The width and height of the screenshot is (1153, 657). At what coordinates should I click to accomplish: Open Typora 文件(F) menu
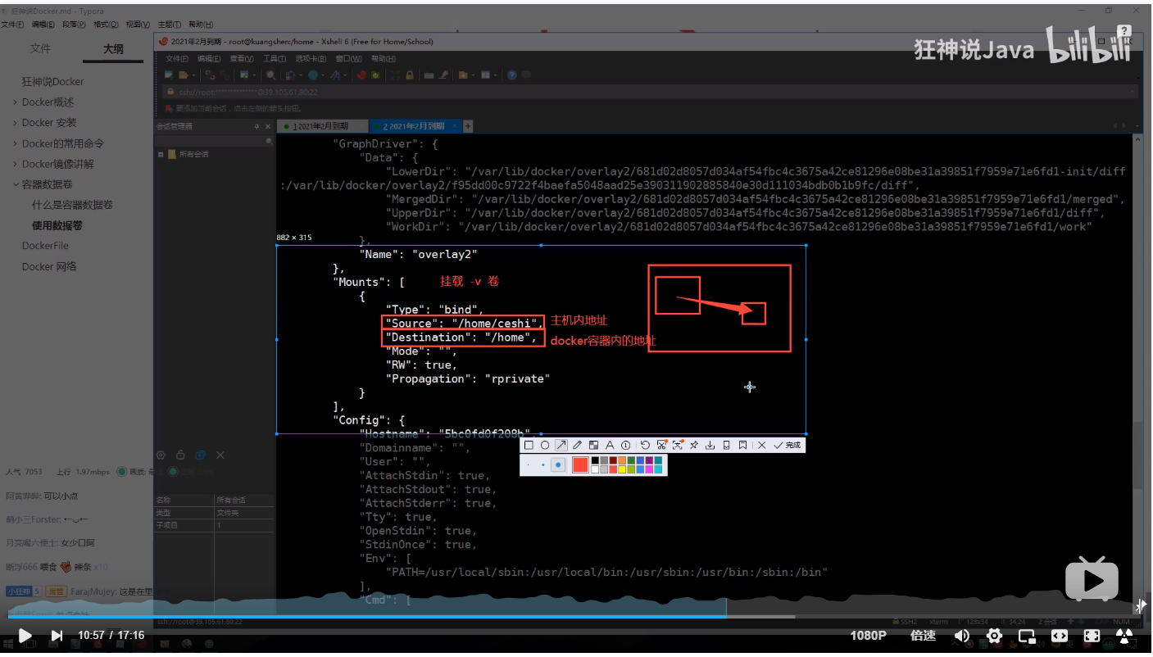coord(13,25)
